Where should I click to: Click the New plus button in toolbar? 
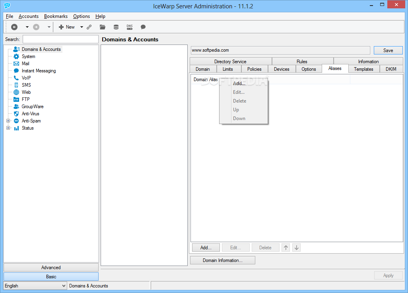[67, 27]
